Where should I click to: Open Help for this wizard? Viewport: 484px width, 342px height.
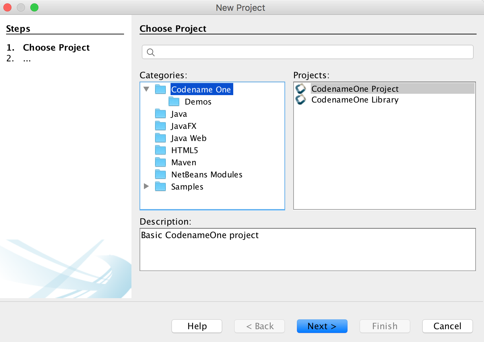196,326
